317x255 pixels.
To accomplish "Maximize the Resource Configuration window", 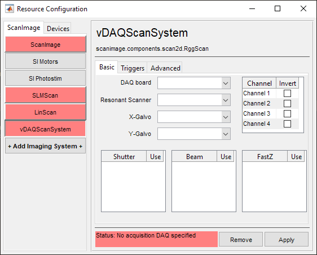I will click(278, 8).
